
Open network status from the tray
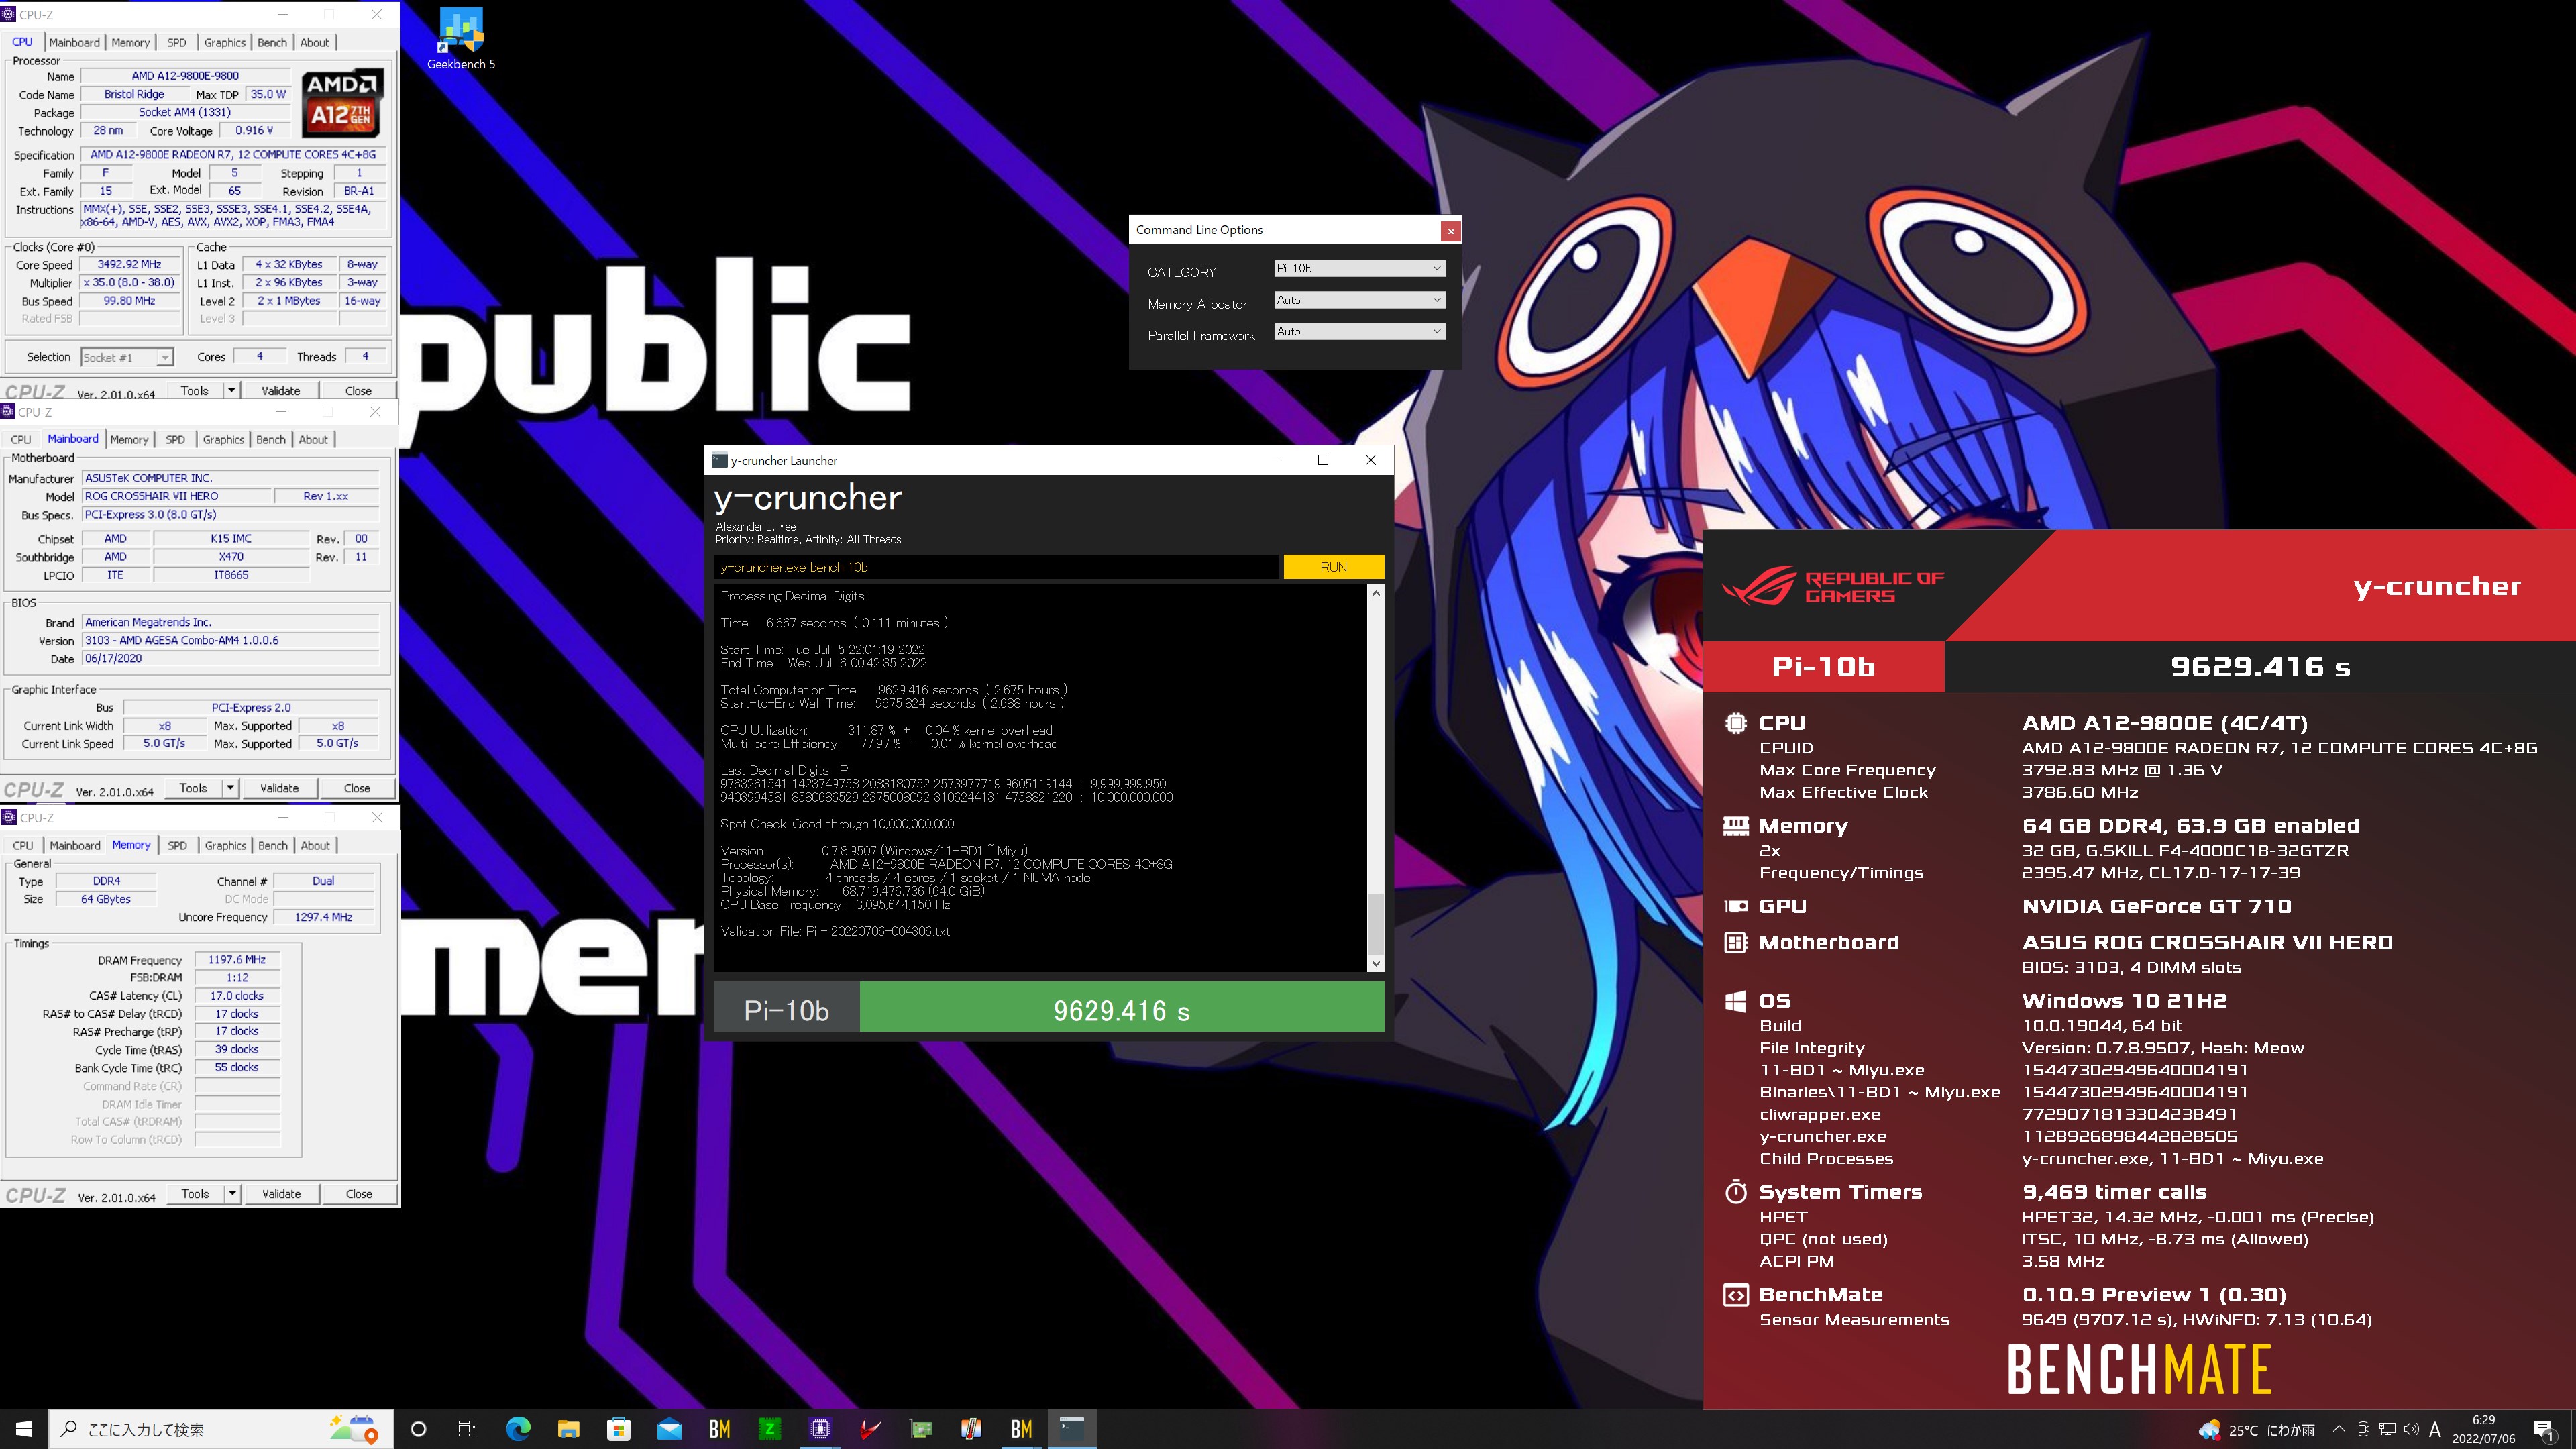tap(2387, 1429)
